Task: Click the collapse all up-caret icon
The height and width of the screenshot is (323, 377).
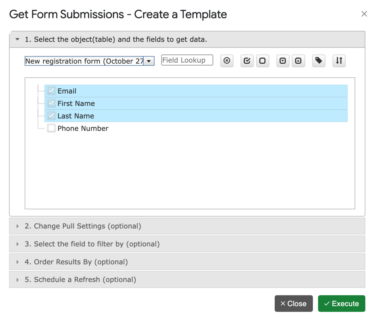Action: click(298, 61)
